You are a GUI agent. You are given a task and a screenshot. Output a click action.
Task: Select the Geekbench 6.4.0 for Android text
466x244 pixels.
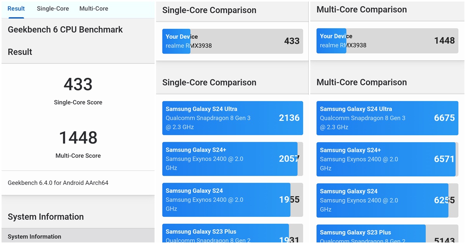coord(58,183)
